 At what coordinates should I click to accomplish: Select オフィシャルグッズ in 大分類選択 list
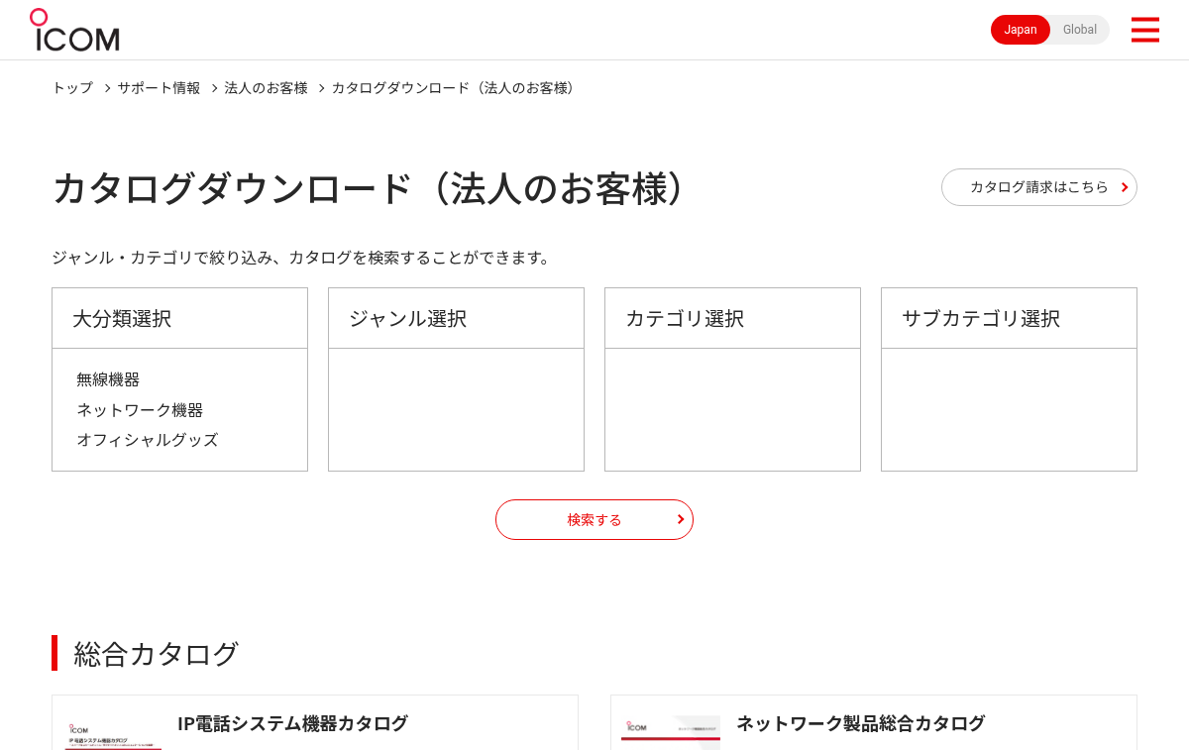click(148, 440)
